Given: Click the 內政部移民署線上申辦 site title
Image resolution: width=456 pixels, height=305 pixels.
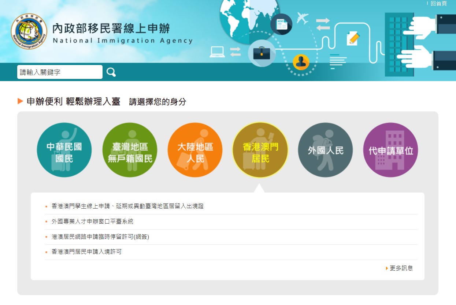Looking at the screenshot, I should click(x=111, y=28).
